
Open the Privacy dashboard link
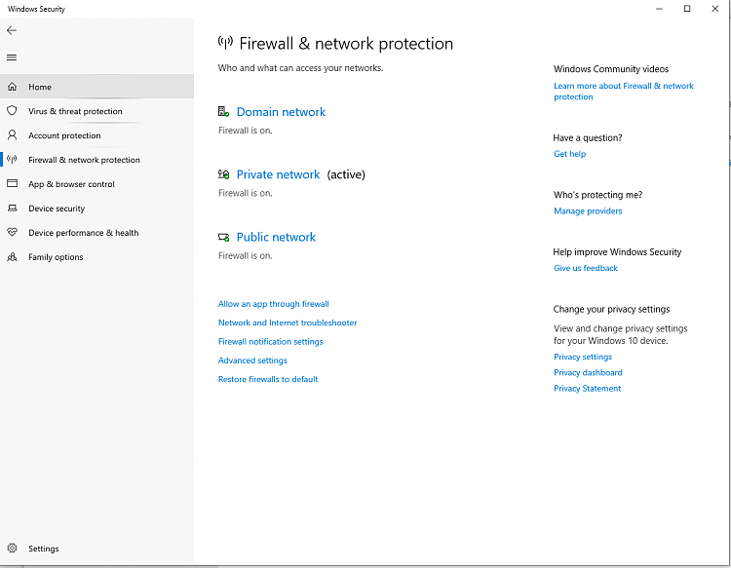[x=588, y=372]
